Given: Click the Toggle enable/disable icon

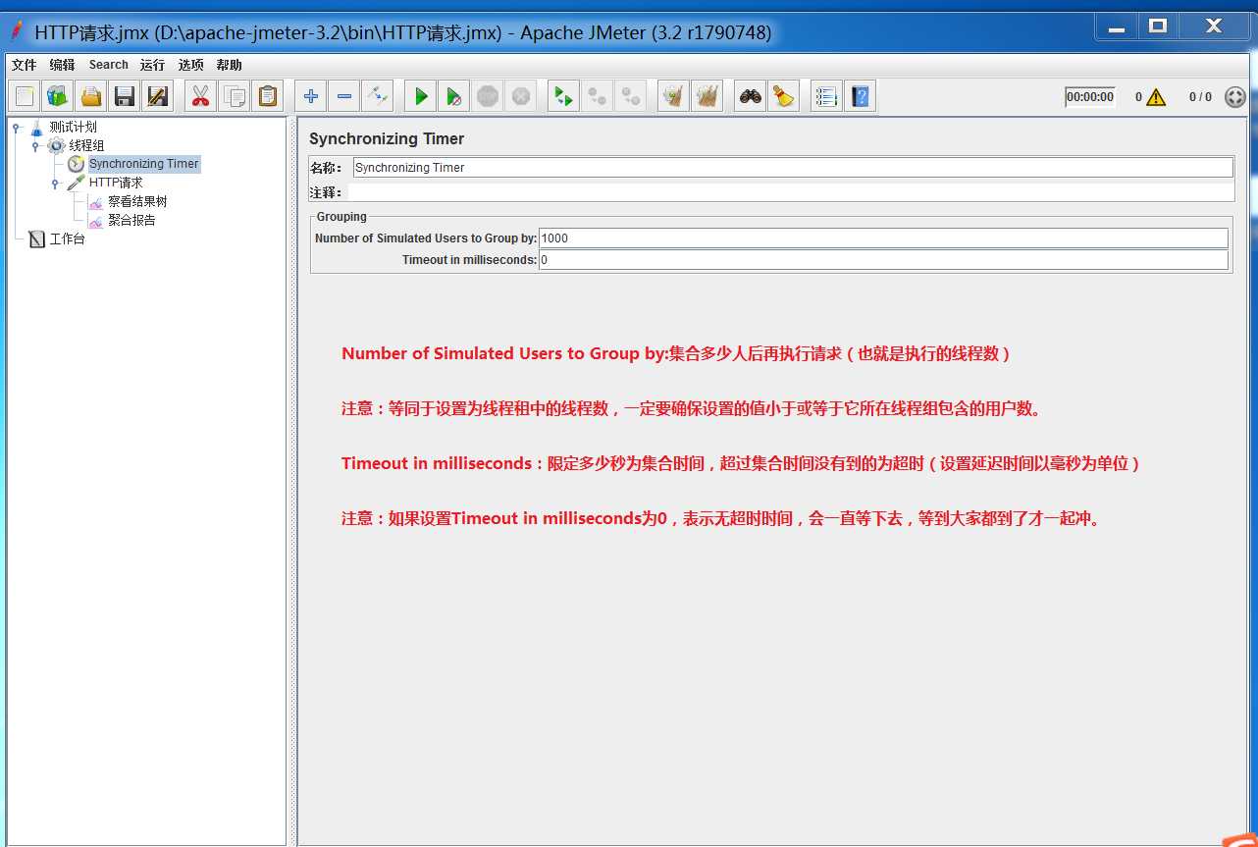Looking at the screenshot, I should 377,96.
